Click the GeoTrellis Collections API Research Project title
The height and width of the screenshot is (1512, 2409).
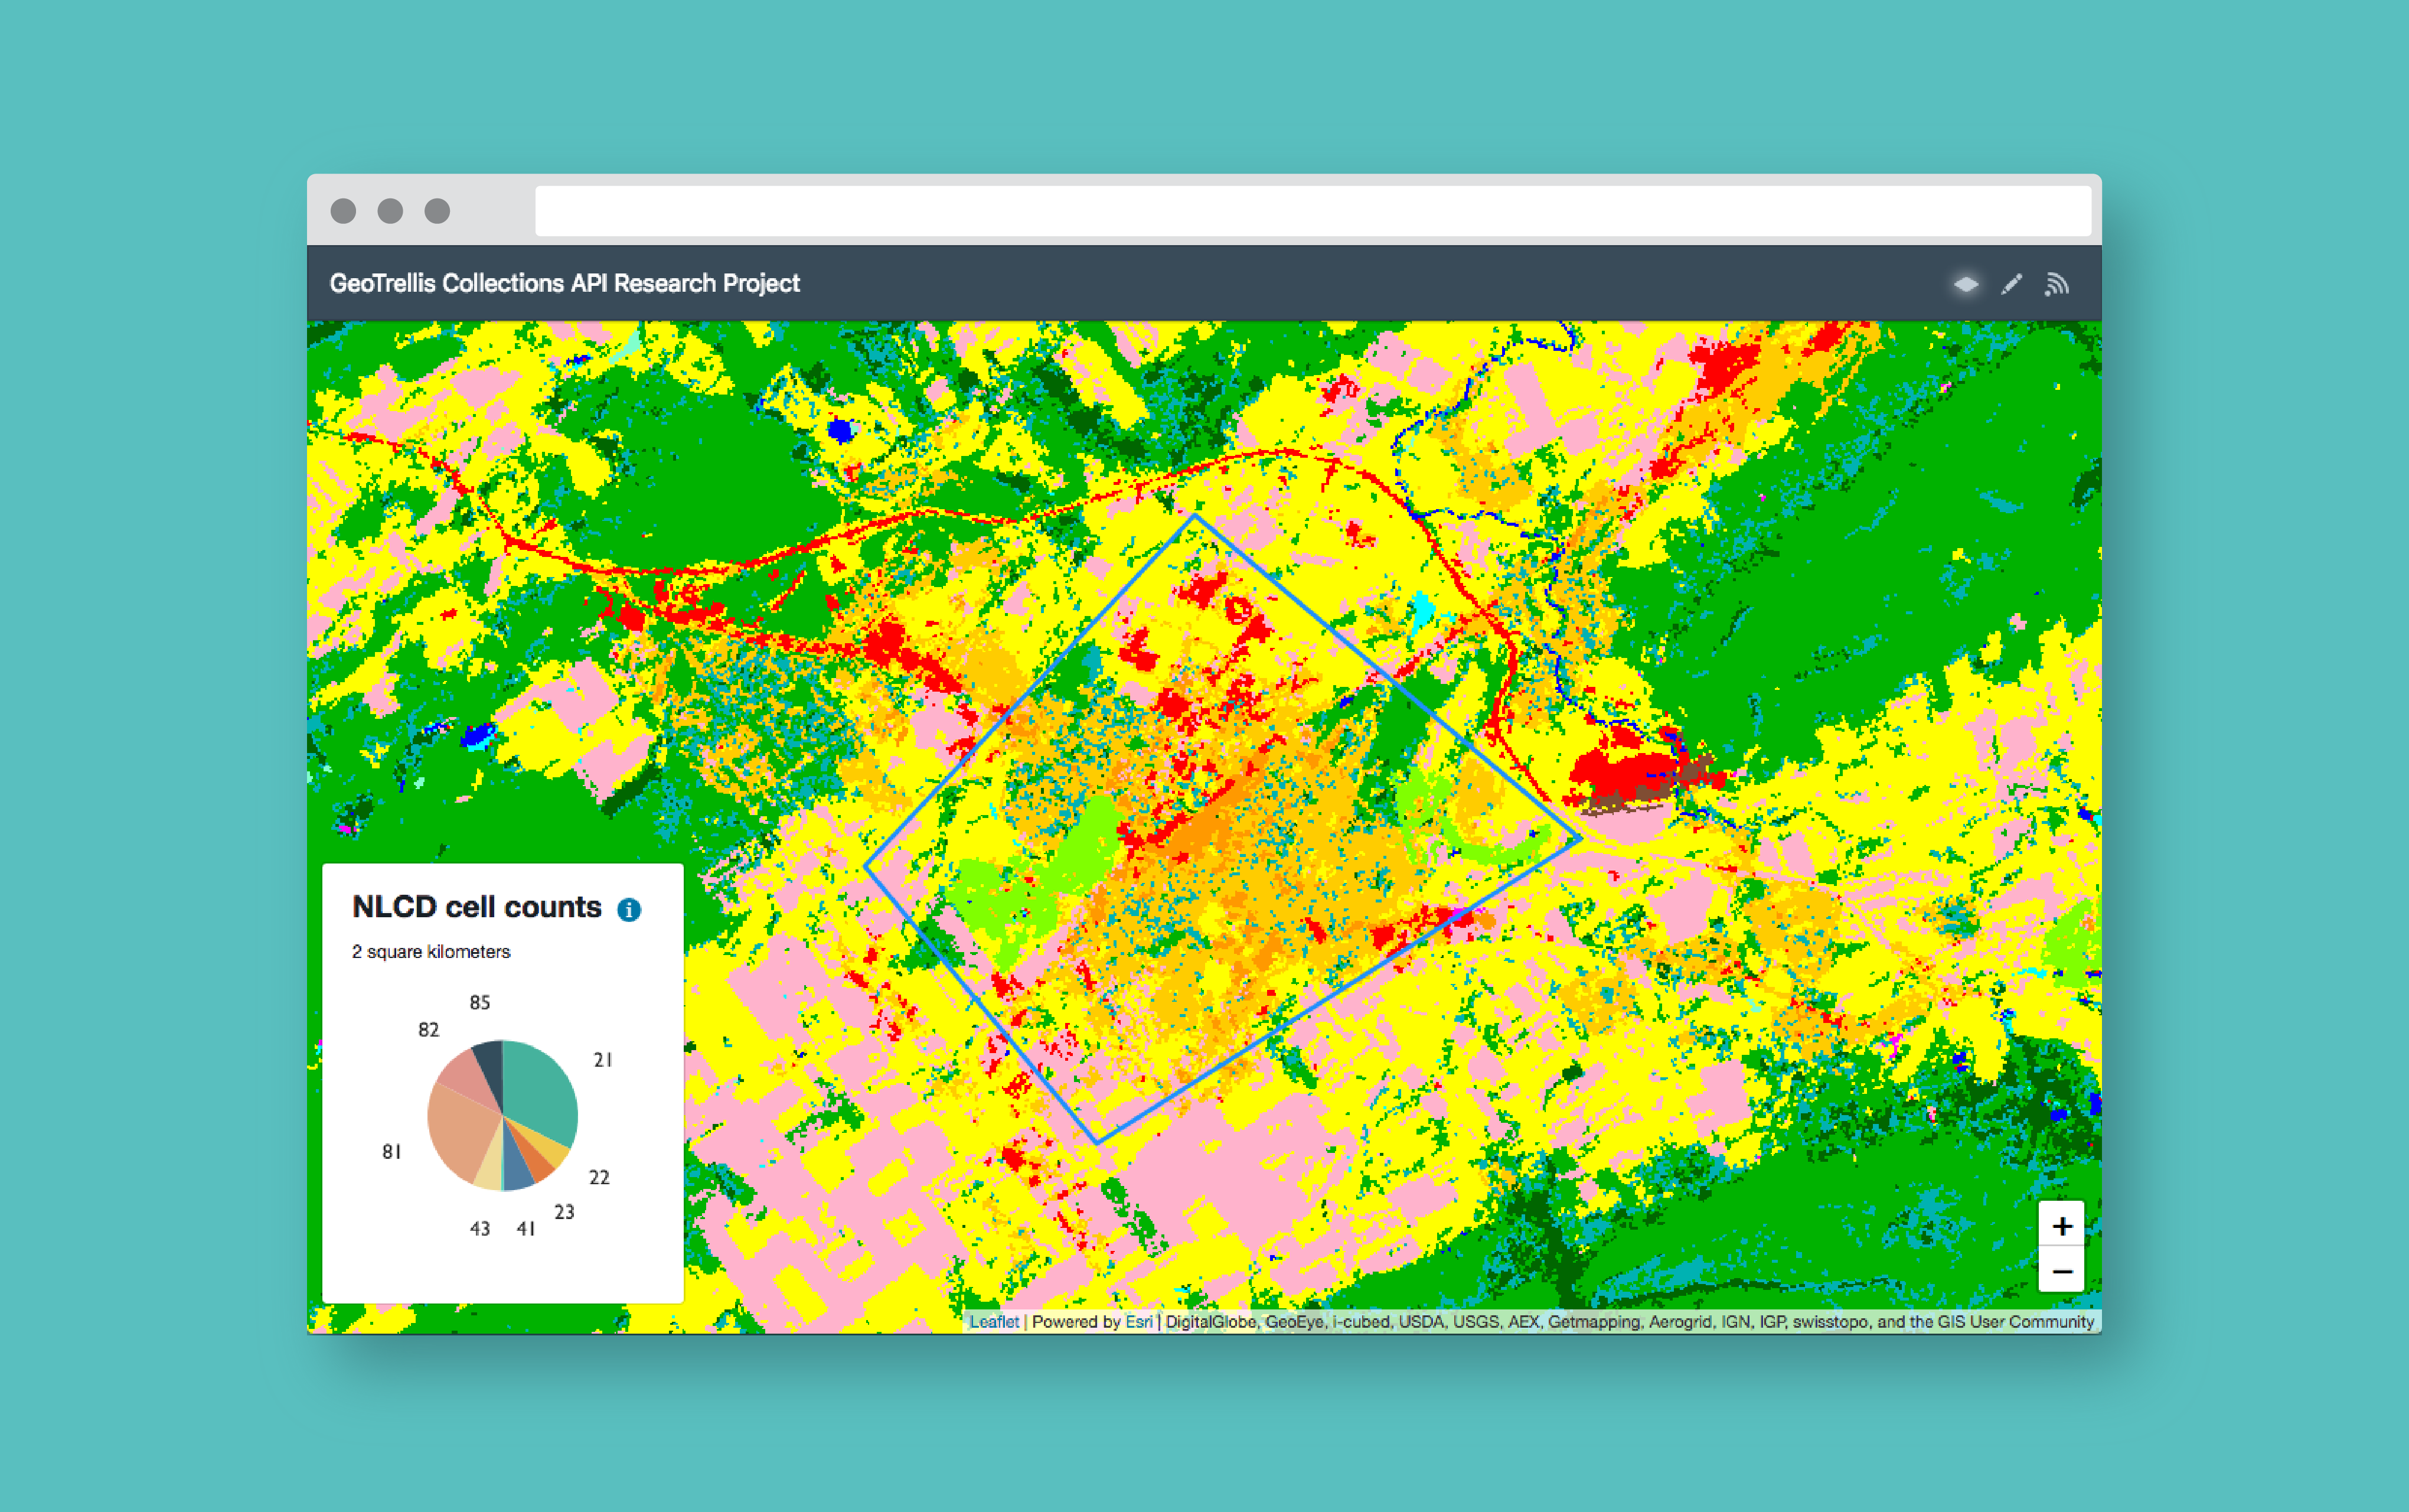pos(565,284)
